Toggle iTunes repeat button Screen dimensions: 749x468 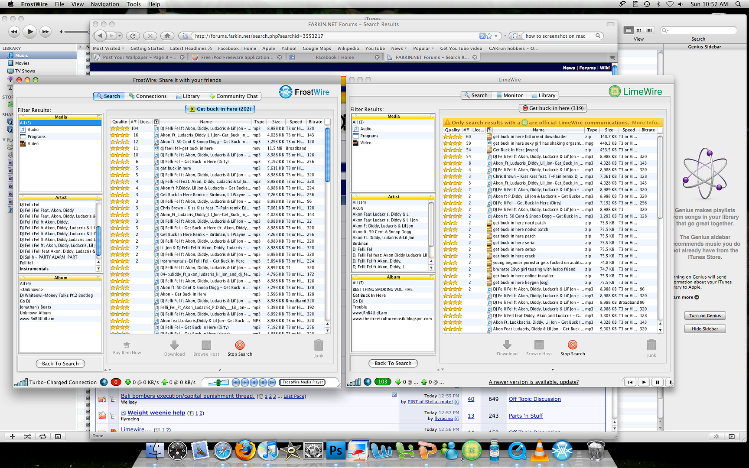click(42, 436)
